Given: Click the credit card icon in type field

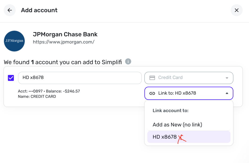Looking at the screenshot, I should tap(152, 78).
